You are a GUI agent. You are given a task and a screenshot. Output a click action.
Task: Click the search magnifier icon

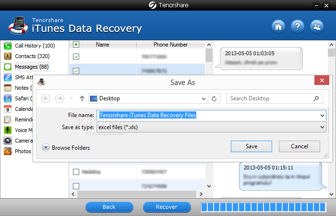pyautogui.click(x=316, y=98)
